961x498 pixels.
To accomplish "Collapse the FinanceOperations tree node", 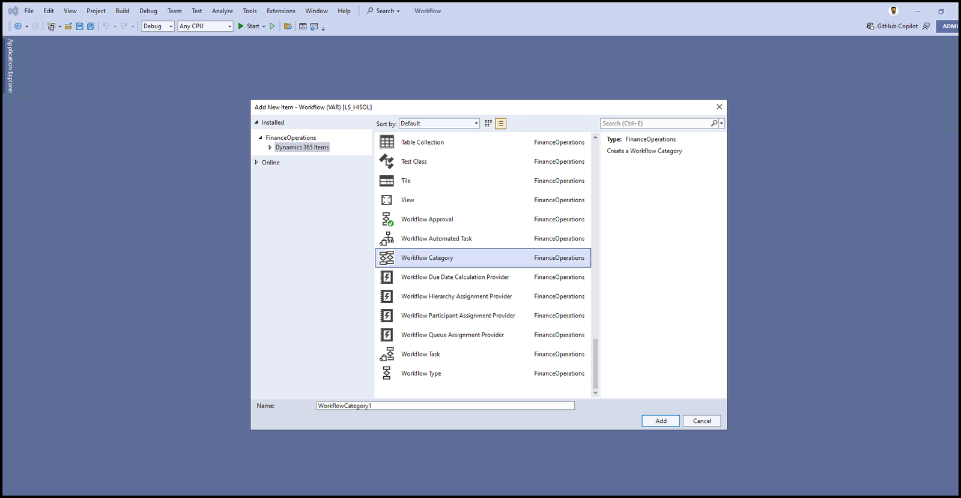I will (x=260, y=137).
